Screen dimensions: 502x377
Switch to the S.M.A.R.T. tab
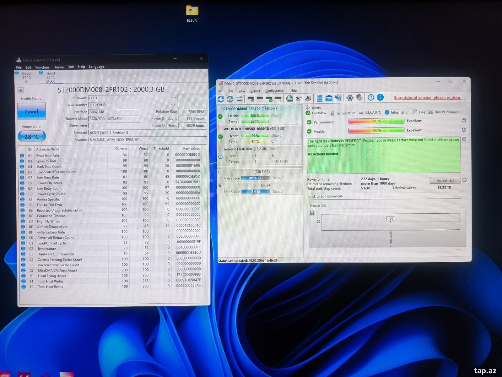pyautogui.click(x=370, y=112)
